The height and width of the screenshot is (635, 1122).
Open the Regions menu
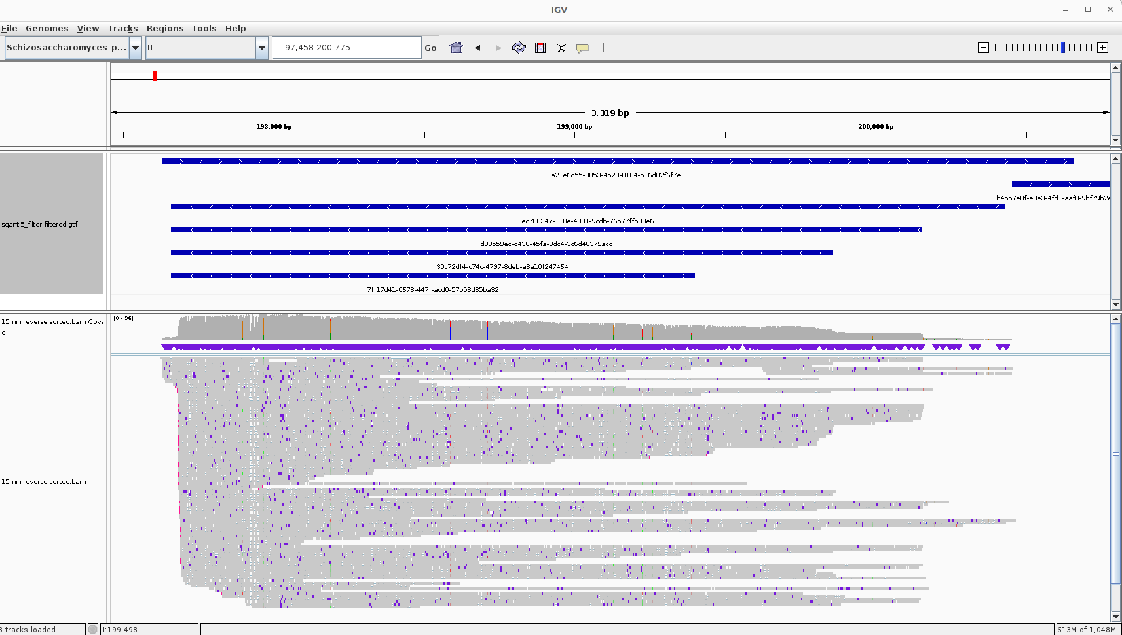tap(164, 28)
